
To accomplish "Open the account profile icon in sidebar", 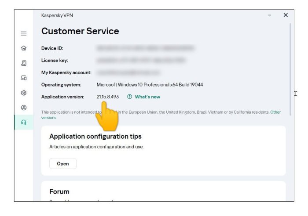I will pyautogui.click(x=24, y=108).
